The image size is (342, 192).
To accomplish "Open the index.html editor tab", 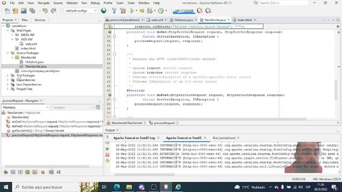I will (x=245, y=20).
